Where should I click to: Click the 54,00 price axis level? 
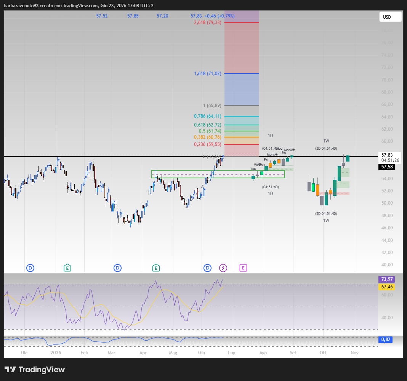[x=387, y=179]
